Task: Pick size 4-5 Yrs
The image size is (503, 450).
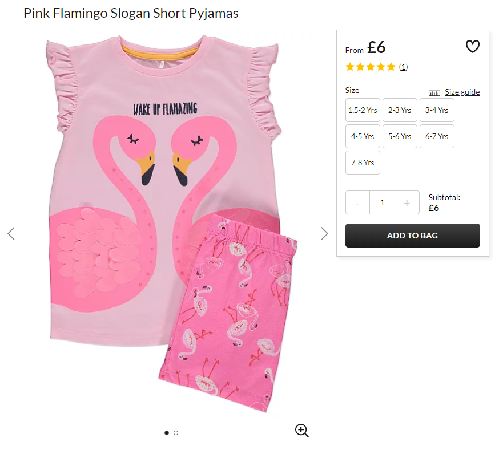Action: (x=363, y=136)
